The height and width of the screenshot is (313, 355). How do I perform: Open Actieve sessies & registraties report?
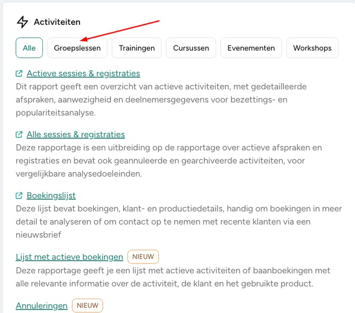[x=83, y=74]
